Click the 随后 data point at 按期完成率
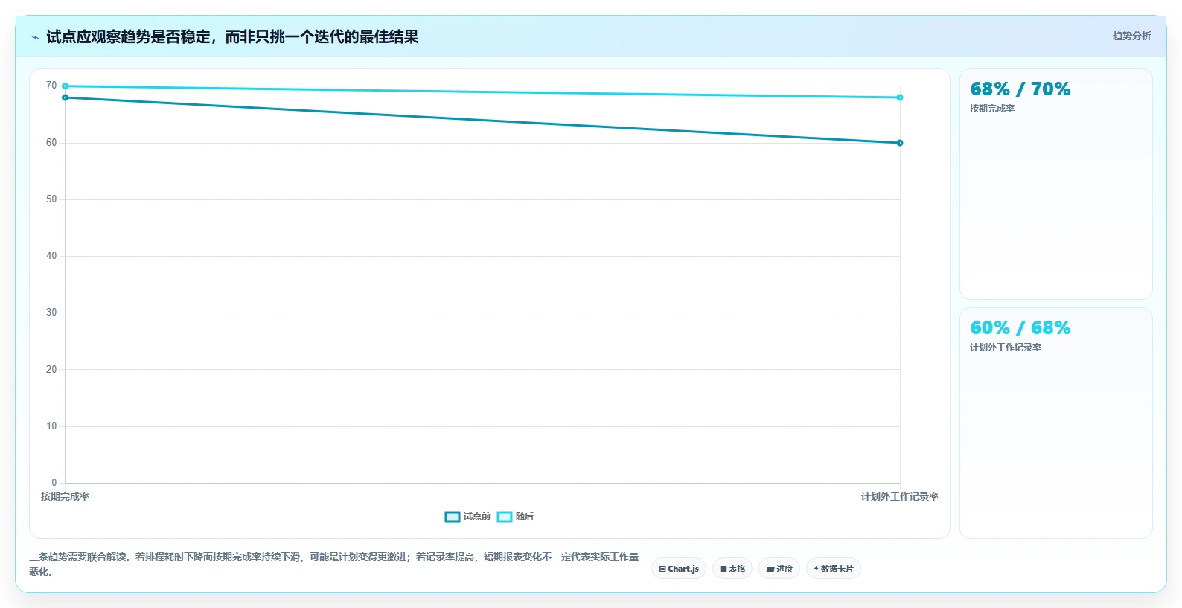The image size is (1182, 608). pos(65,86)
